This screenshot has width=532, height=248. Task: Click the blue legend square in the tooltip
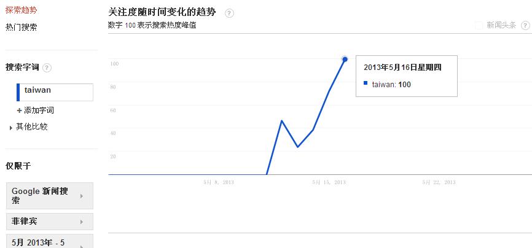[366, 83]
